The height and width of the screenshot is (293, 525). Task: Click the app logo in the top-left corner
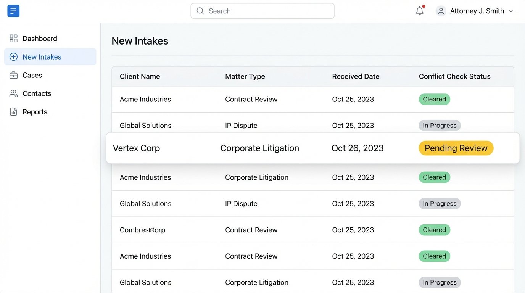[13, 11]
